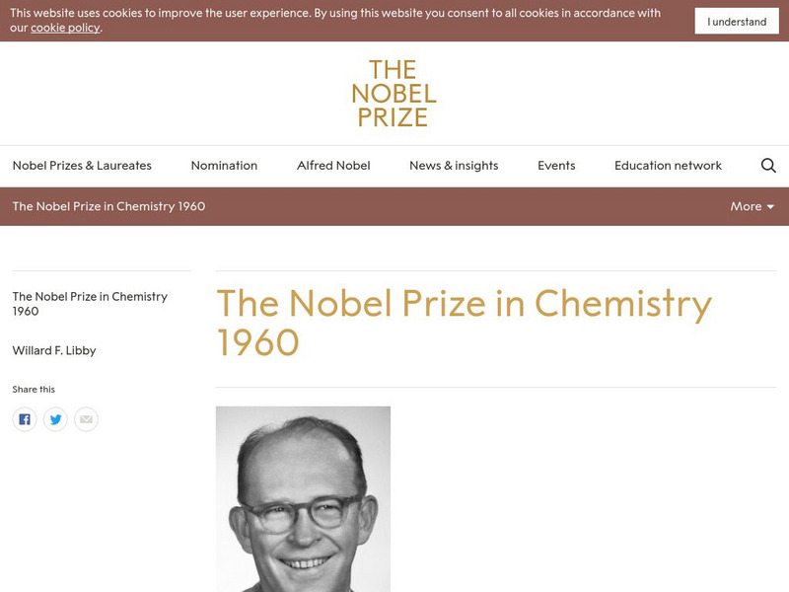Screen dimensions: 789x592
Task: Click the Share this label
Action: (x=34, y=390)
